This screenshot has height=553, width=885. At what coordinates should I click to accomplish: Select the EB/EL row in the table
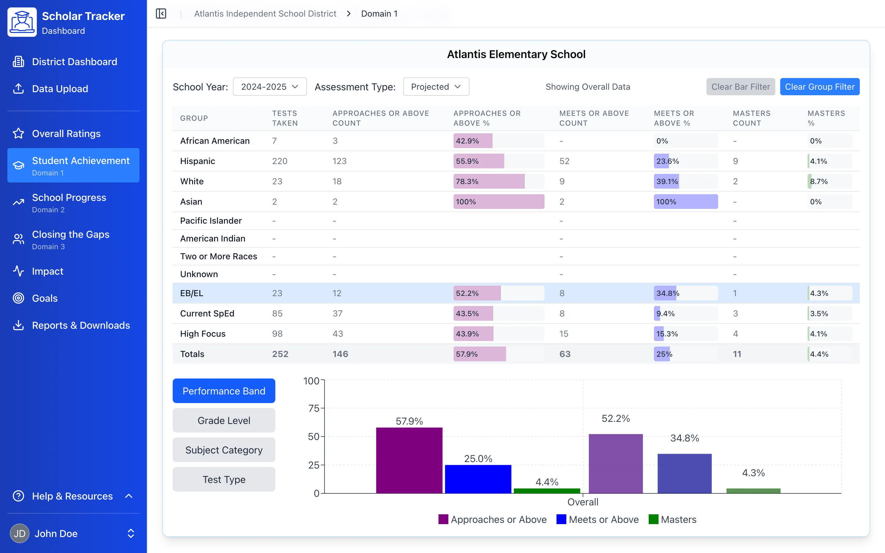[366, 293]
